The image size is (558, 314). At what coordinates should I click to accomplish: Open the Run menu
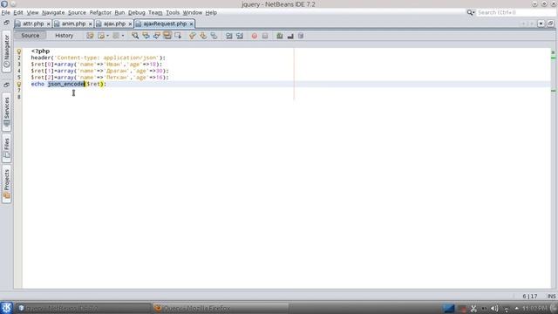point(119,12)
